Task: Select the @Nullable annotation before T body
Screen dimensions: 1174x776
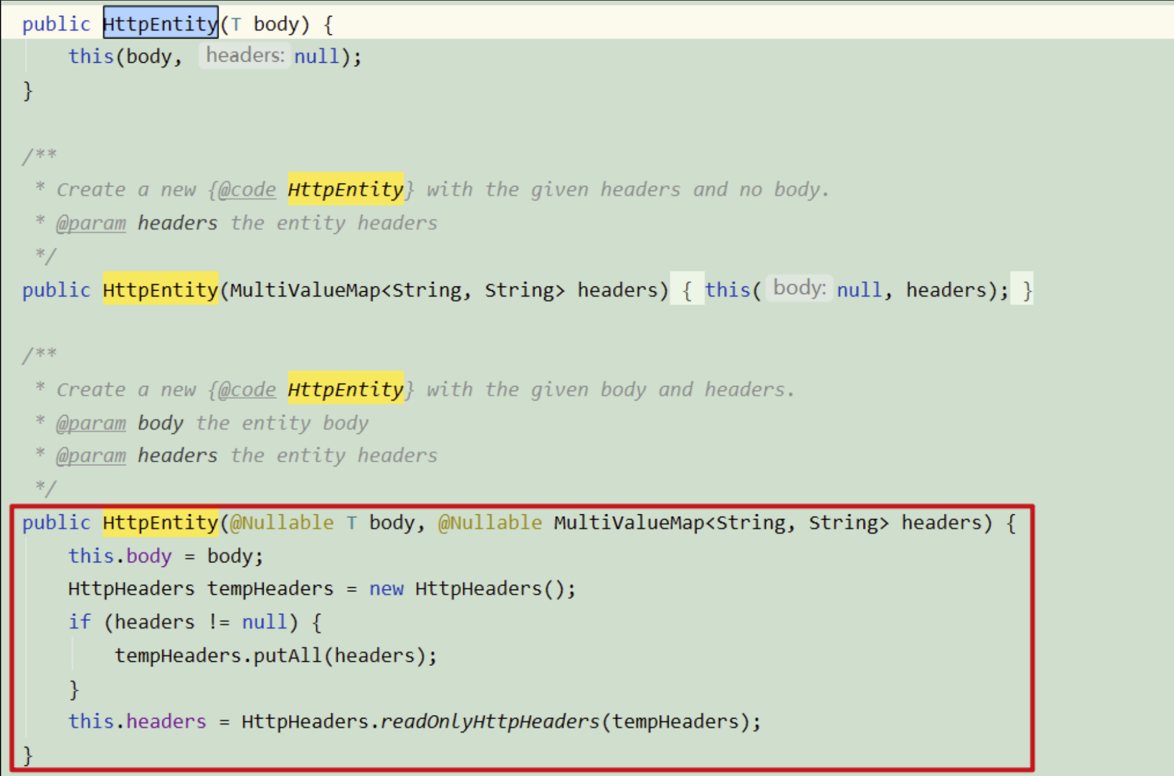Action: point(283,522)
